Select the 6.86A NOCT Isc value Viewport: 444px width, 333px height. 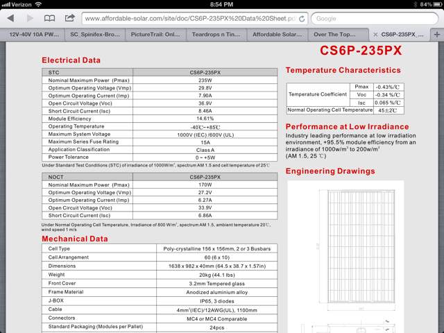205,216
